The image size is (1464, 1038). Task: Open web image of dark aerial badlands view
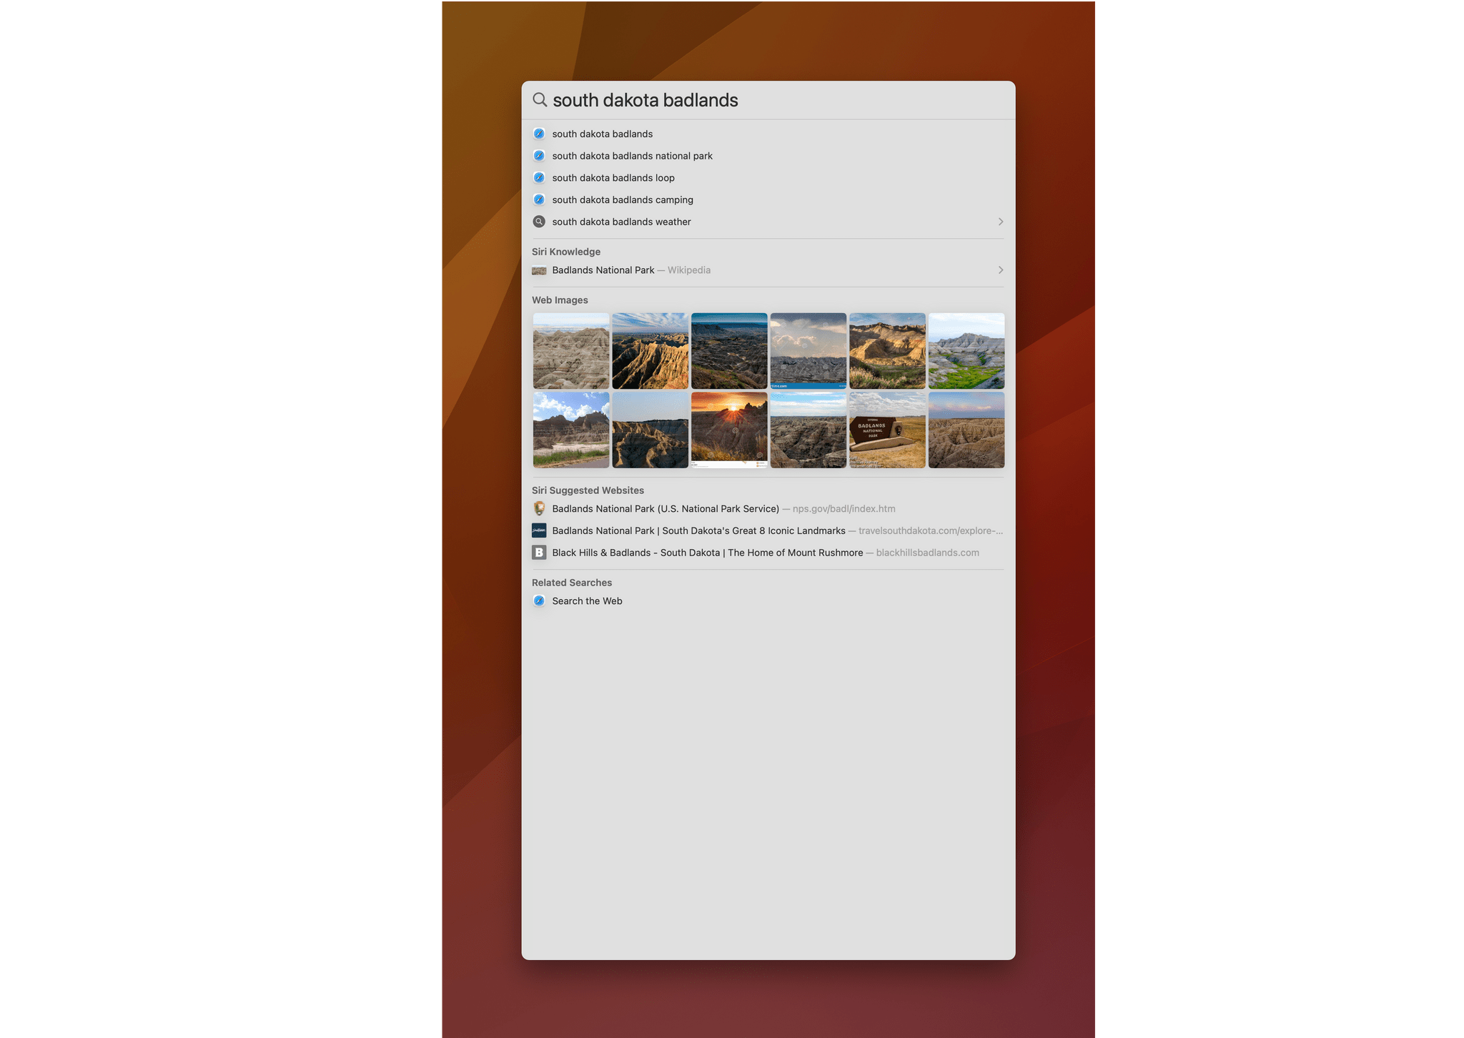click(x=729, y=351)
